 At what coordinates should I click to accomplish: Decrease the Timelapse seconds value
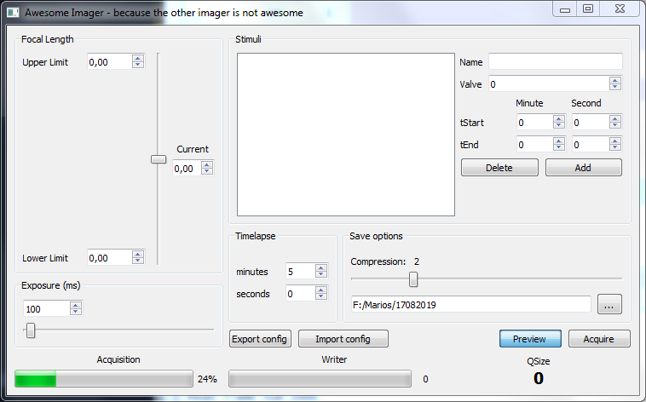[x=321, y=296]
